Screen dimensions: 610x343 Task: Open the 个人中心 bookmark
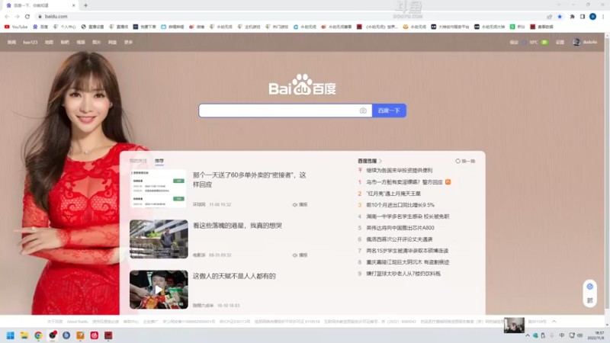[x=65, y=27]
